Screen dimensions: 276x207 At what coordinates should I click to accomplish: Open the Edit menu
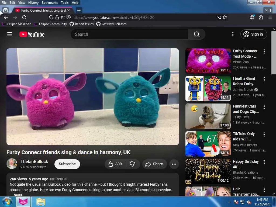[12, 3]
